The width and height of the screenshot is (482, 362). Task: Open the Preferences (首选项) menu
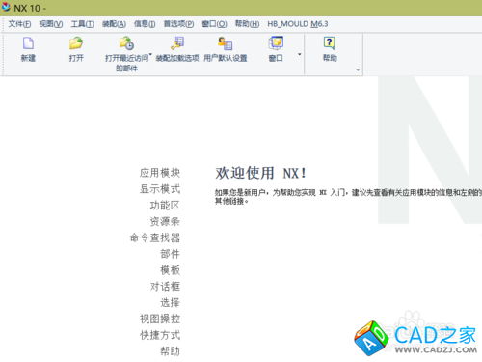(178, 24)
